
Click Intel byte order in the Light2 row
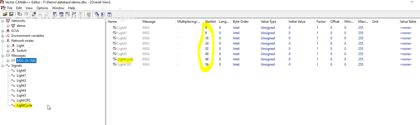coord(236,38)
